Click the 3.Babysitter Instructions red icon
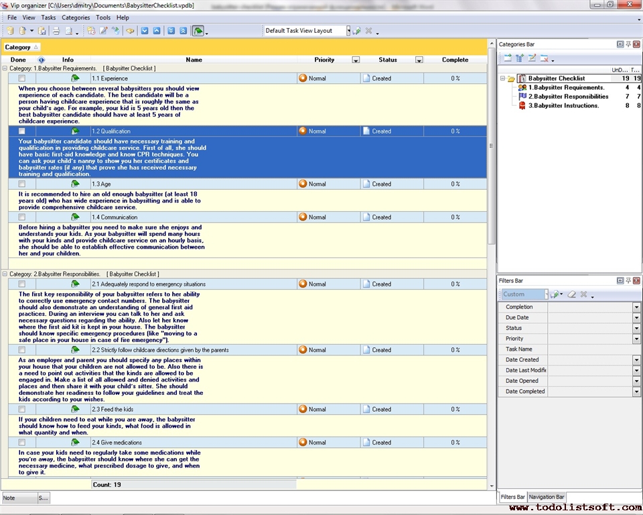Image resolution: width=643 pixels, height=515 pixels. 522,105
